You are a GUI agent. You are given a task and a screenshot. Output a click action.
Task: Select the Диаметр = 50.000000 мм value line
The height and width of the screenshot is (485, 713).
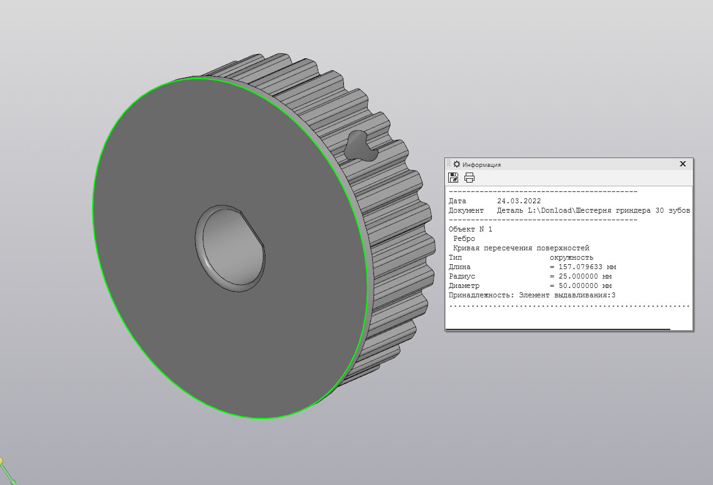(530, 286)
